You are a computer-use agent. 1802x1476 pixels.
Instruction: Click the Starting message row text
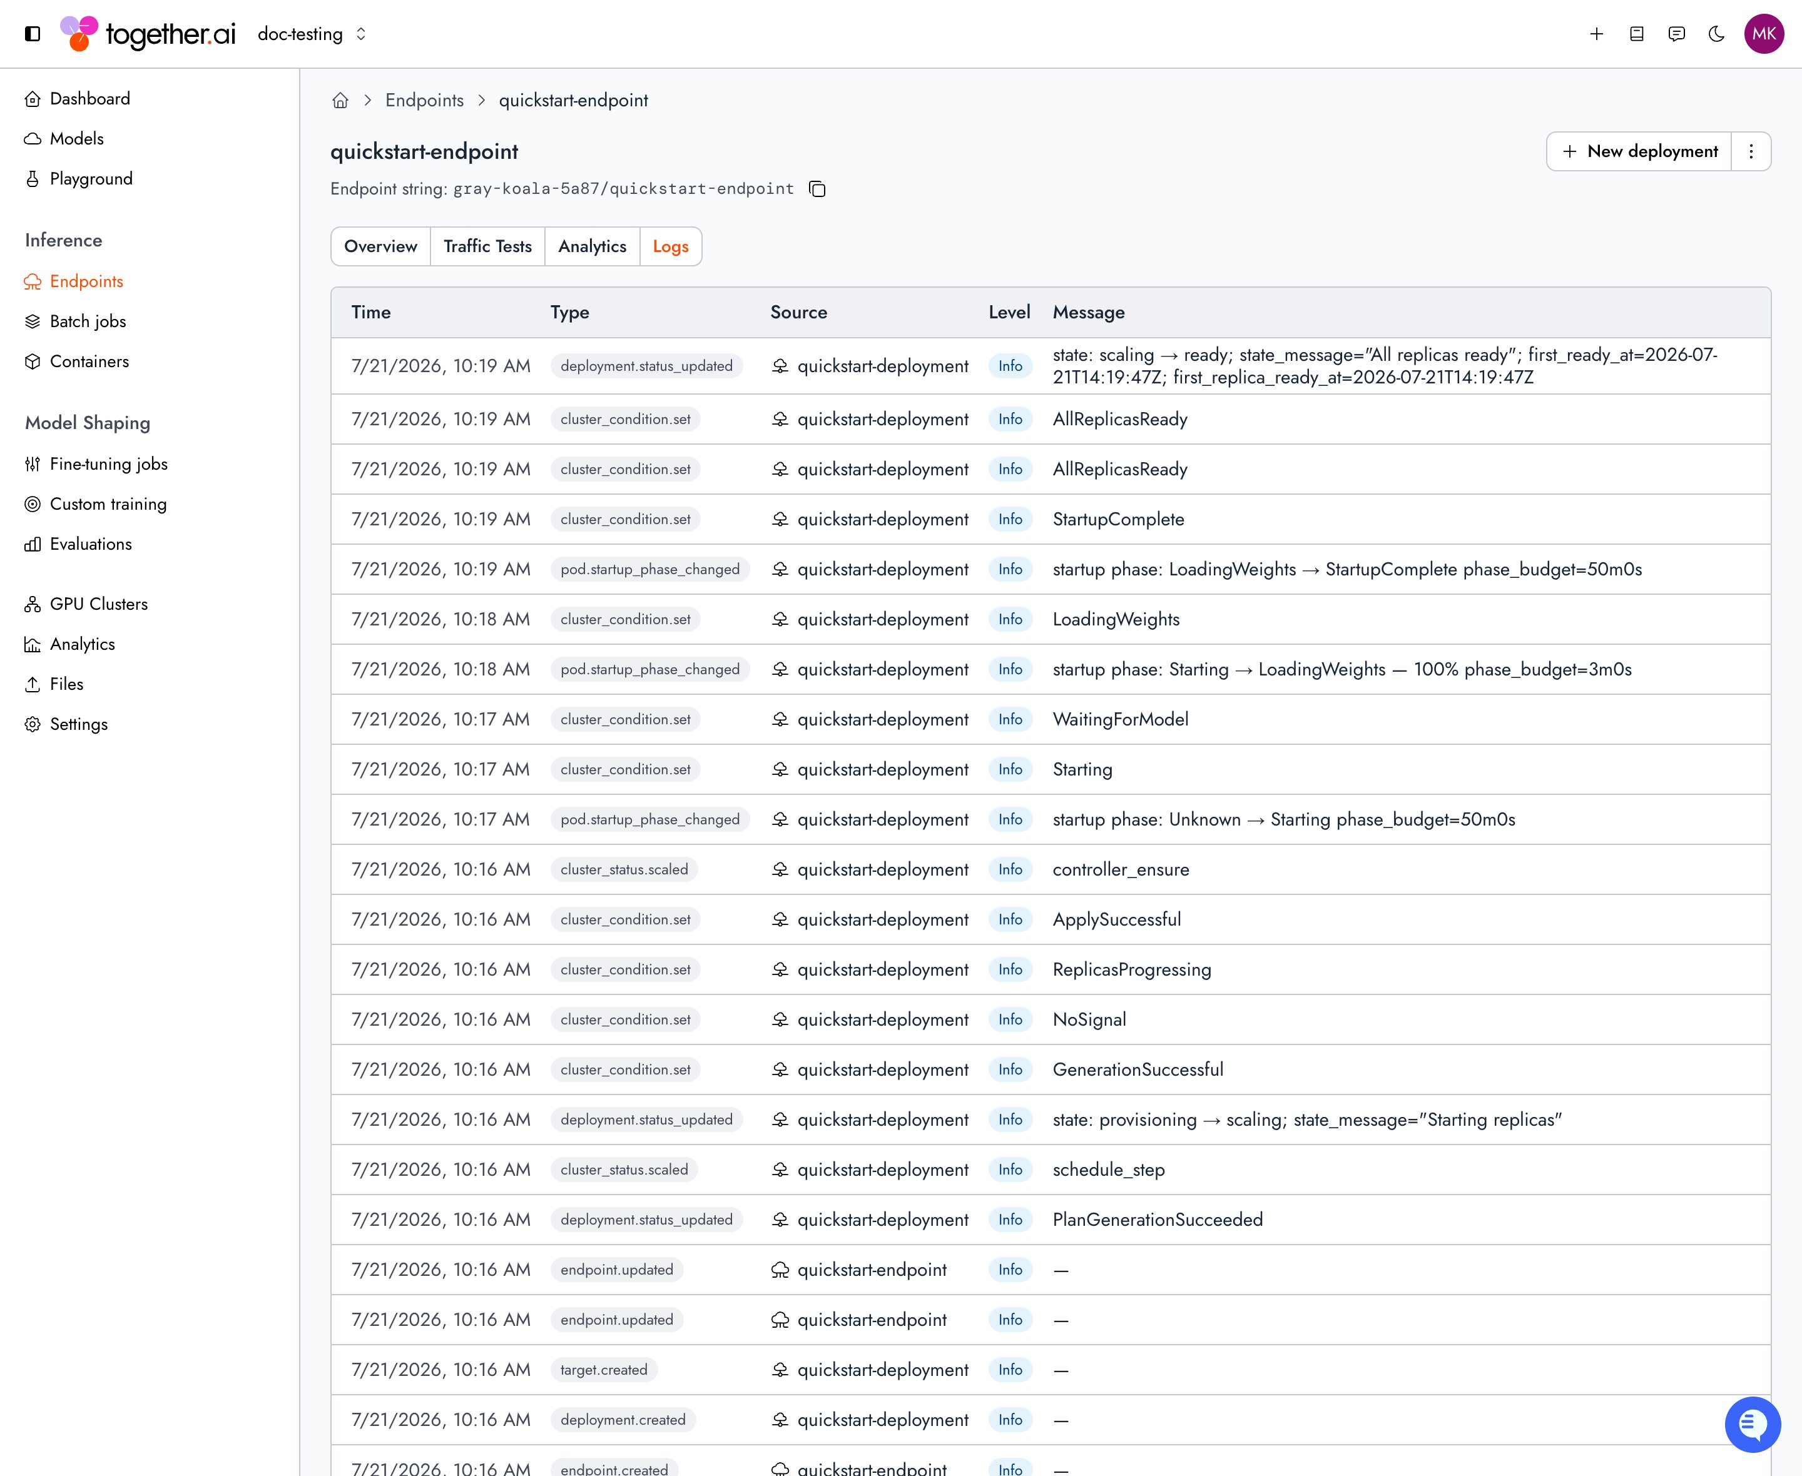click(x=1082, y=769)
